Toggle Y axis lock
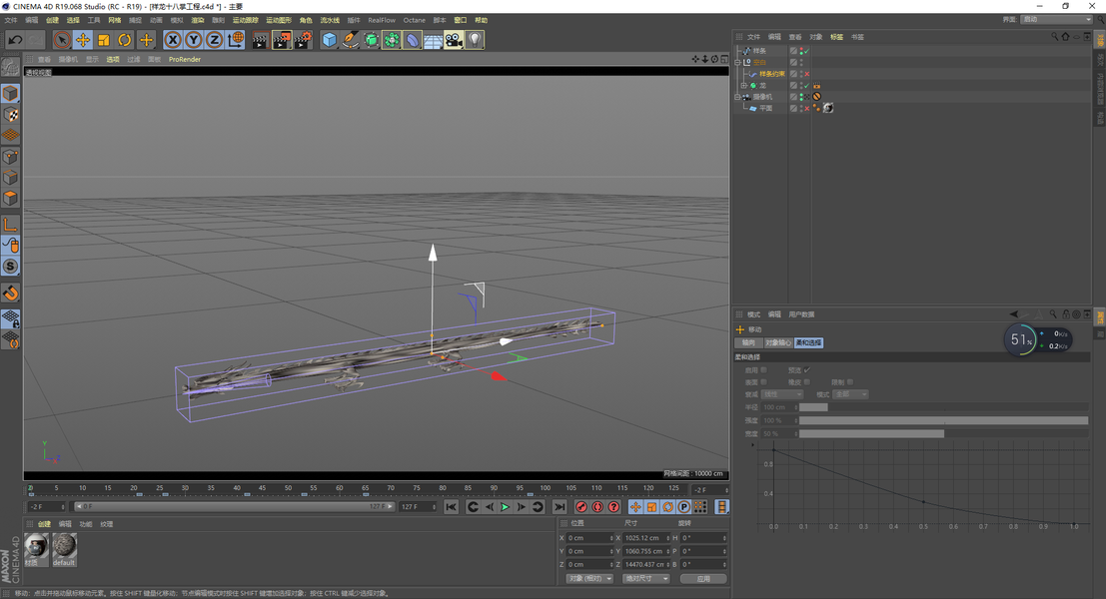1106x599 pixels. (193, 40)
